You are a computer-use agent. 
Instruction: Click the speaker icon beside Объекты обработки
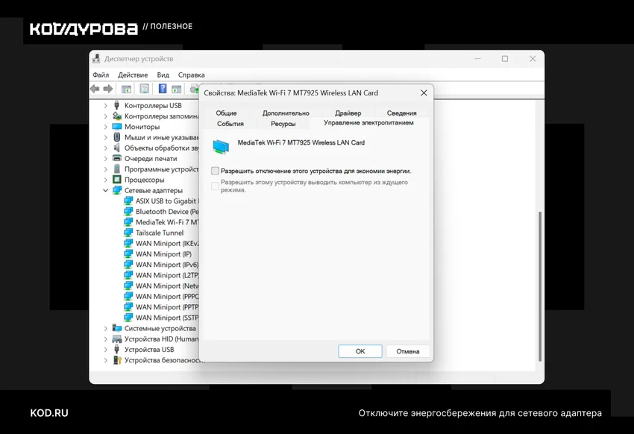click(x=117, y=148)
